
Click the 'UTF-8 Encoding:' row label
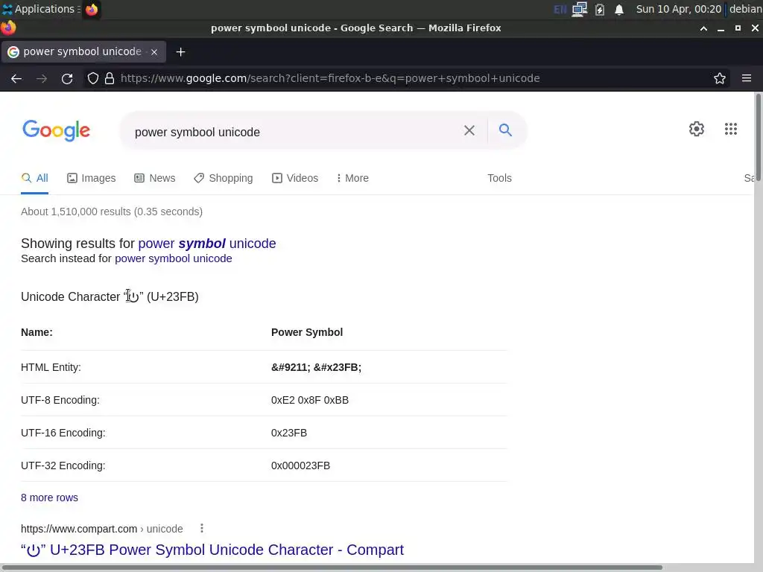tap(60, 400)
